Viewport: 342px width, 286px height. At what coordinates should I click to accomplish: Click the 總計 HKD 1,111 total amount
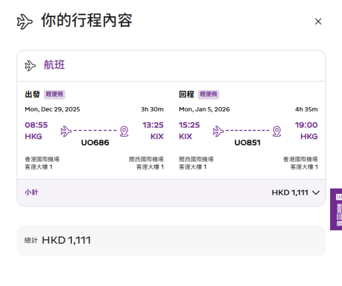point(66,240)
